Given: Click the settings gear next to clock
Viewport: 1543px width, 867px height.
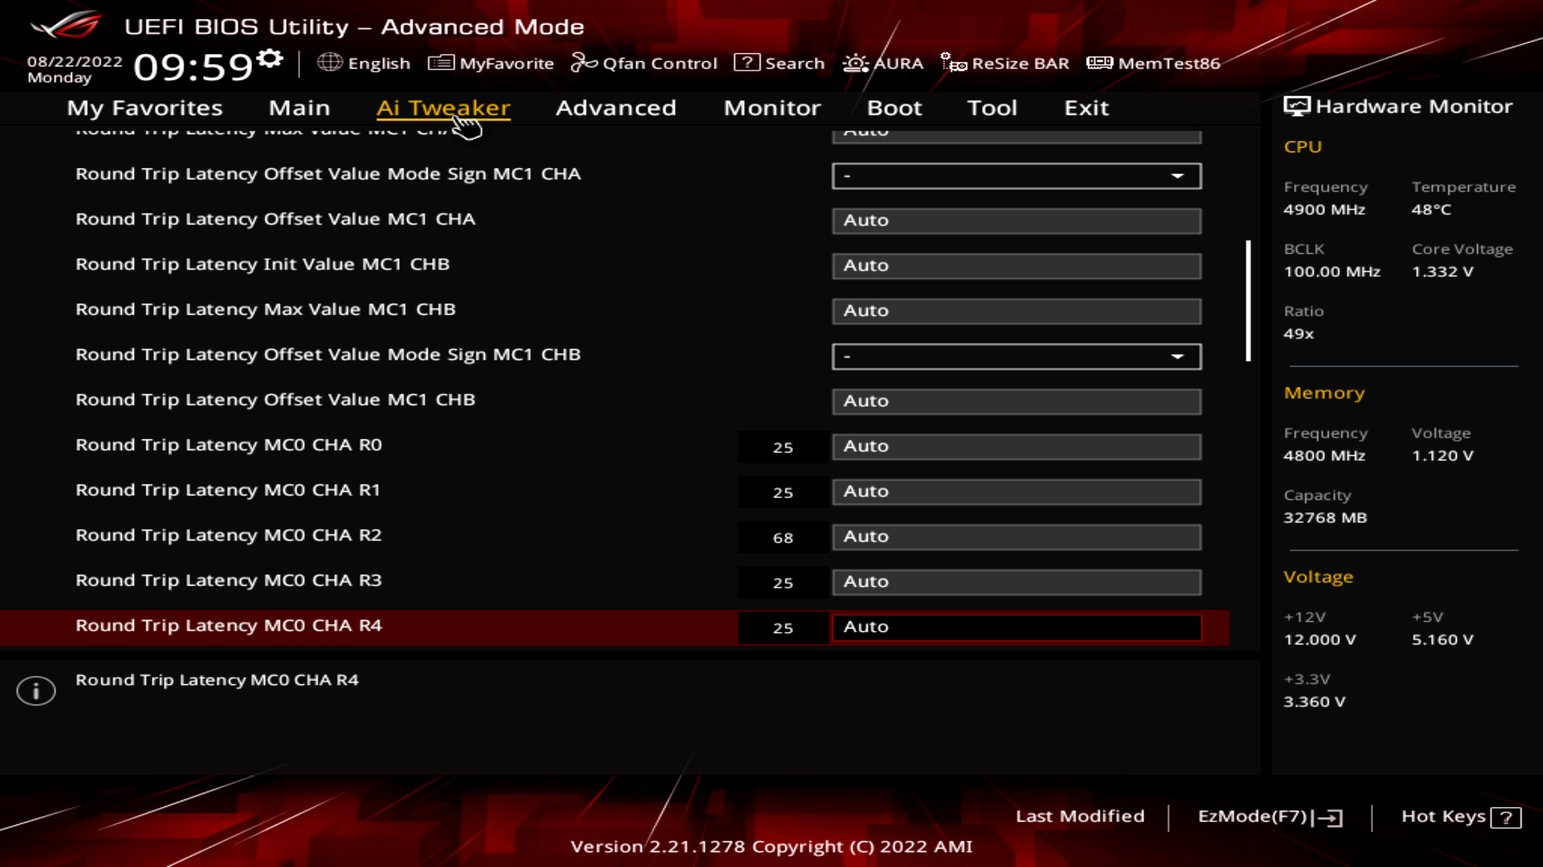Looking at the screenshot, I should coord(270,59).
